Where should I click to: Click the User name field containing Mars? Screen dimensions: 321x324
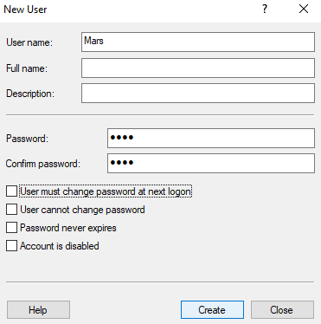[198, 42]
